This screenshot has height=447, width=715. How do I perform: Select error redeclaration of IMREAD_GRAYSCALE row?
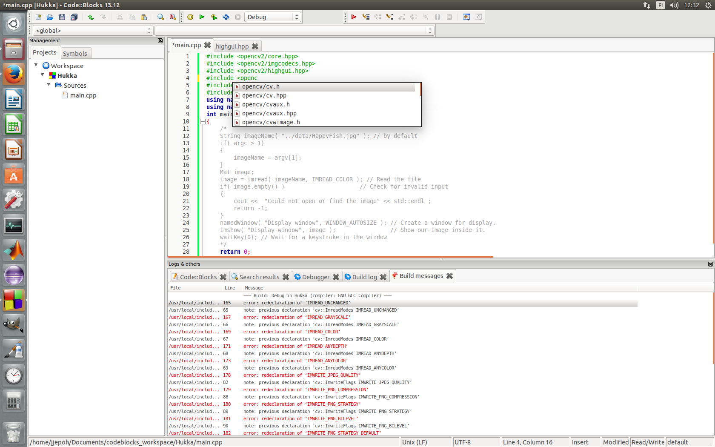tap(403, 318)
